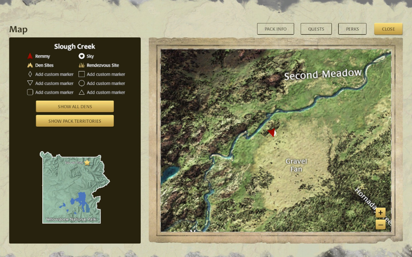Viewport: 412px width, 257px height.
Task: Click the Second Meadow label on map
Action: [323, 74]
